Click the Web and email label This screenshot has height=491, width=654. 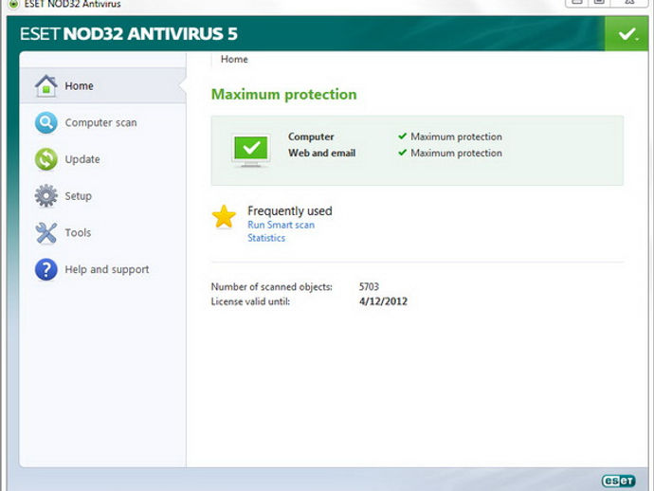pyautogui.click(x=321, y=154)
